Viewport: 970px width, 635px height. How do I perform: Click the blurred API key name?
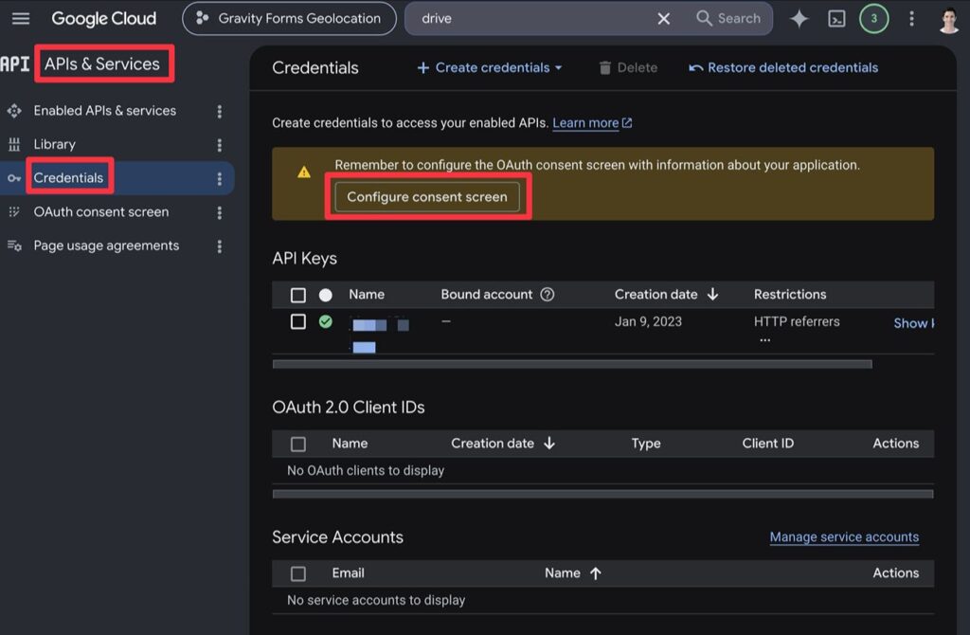coord(380,335)
